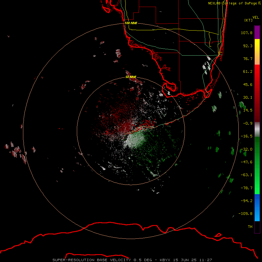Click the -0.9 legend value
The height and width of the screenshot is (262, 262).
pyautogui.click(x=248, y=123)
